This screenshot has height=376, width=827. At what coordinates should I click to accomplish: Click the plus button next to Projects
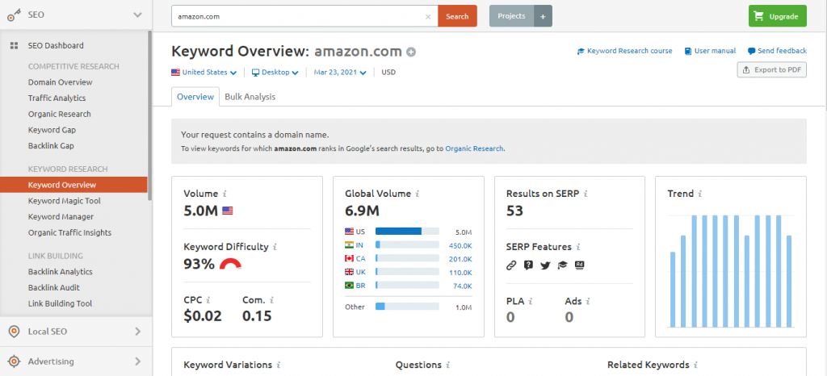point(544,16)
